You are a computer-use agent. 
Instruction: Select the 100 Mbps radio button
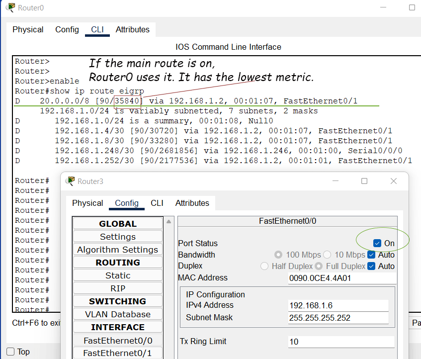click(278, 255)
